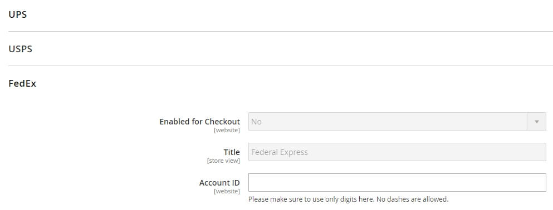Click the Enabled for Checkout label

pyautogui.click(x=199, y=122)
